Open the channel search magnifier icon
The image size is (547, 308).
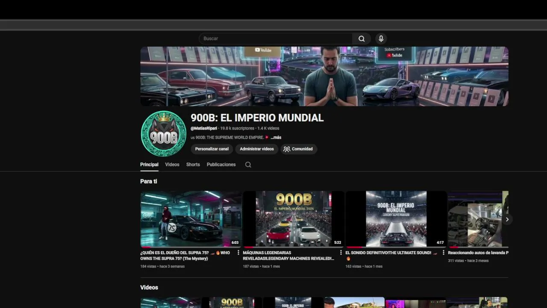[248, 165]
